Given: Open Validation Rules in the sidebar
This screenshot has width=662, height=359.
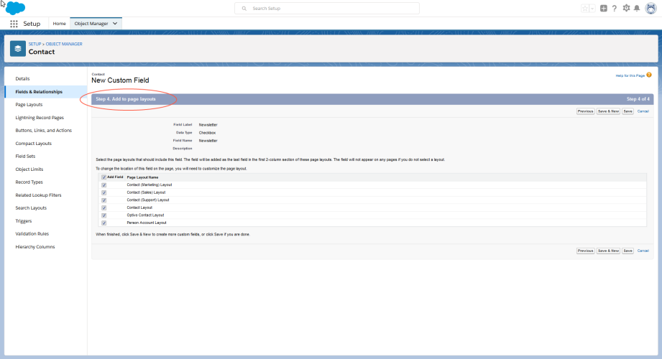Looking at the screenshot, I should click(32, 234).
